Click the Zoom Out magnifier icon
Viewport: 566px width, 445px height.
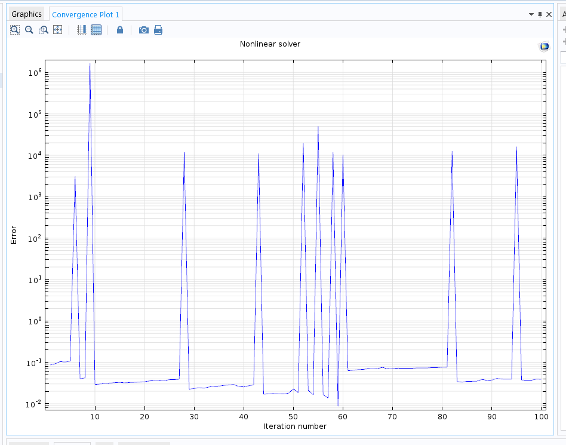[29, 30]
